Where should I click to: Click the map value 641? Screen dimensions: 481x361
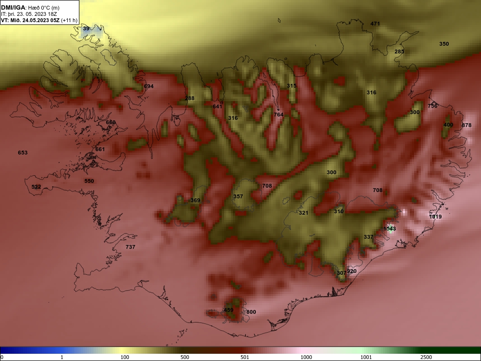tap(217, 106)
